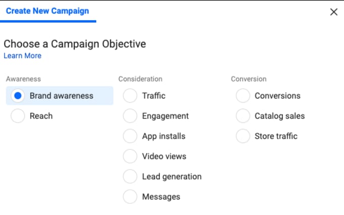Select the Brand awareness radio button
Viewport: 344px width, 215px height.
point(18,96)
